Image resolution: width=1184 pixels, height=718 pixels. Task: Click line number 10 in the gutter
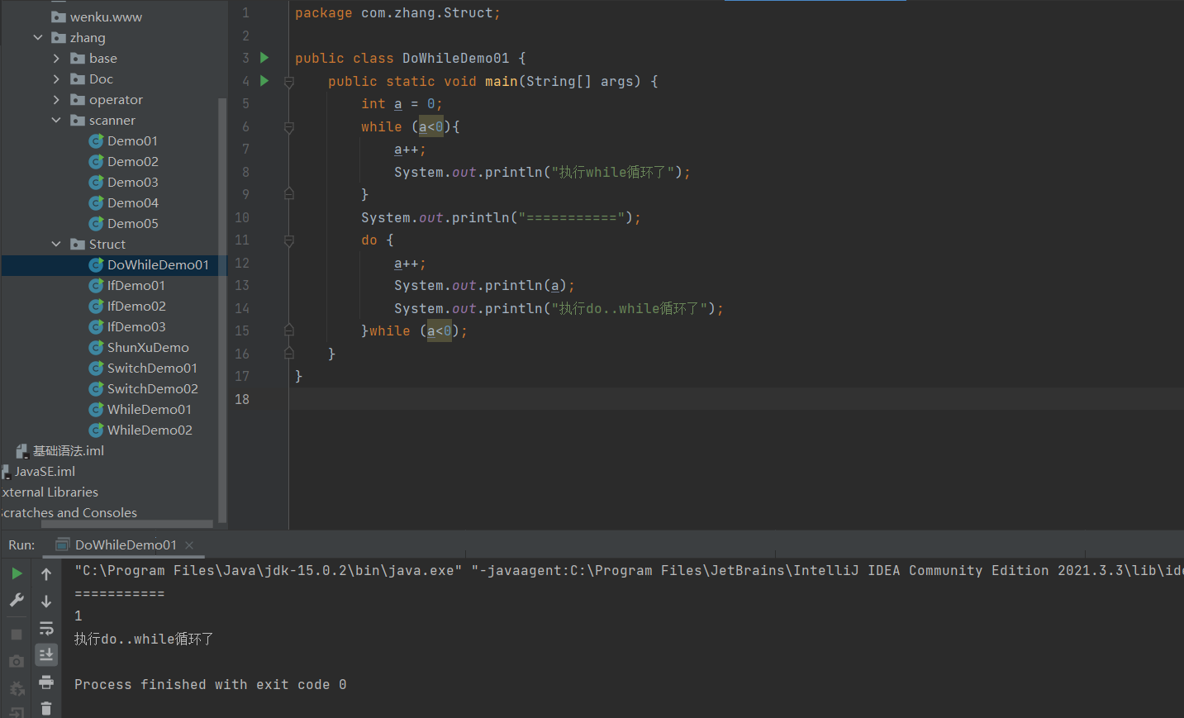click(242, 217)
